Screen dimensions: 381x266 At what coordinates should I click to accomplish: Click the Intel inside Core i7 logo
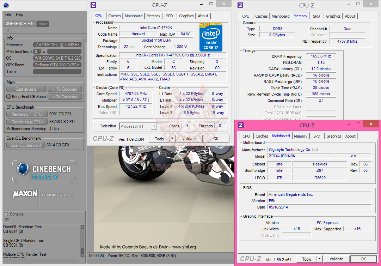point(211,37)
